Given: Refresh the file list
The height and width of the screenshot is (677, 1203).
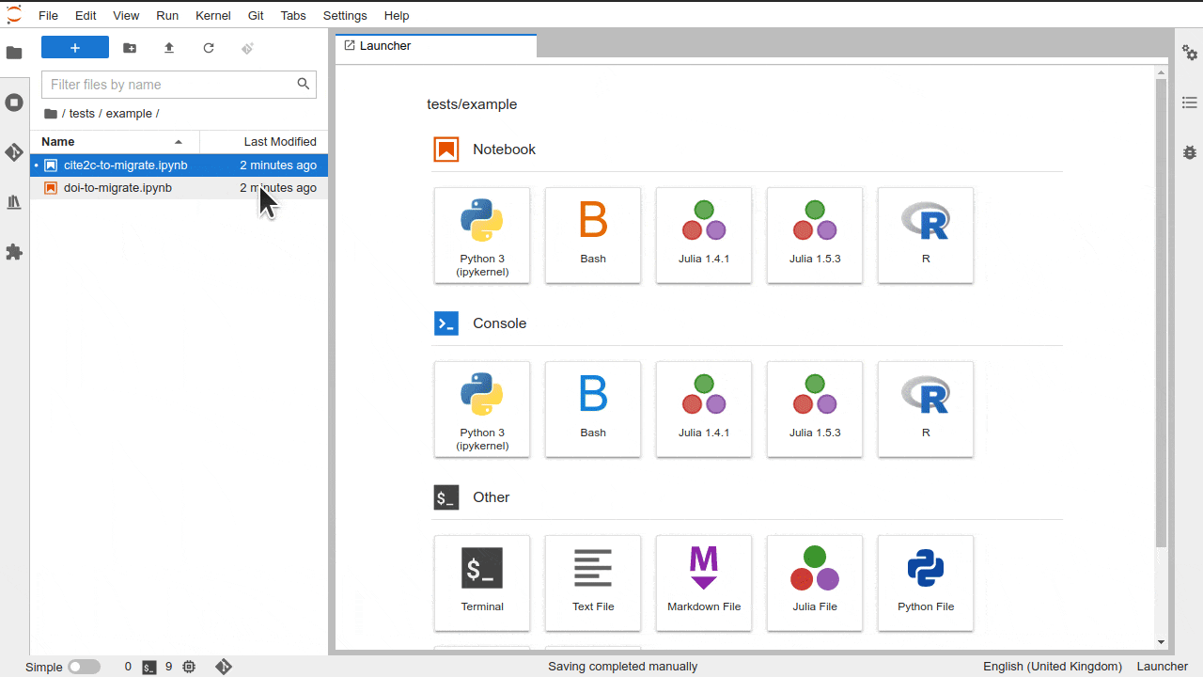Looking at the screenshot, I should [209, 48].
